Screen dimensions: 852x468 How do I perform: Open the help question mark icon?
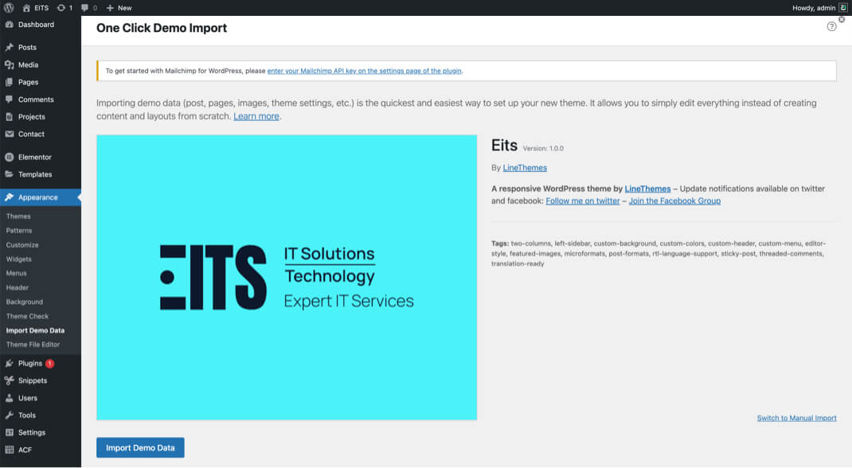[831, 26]
